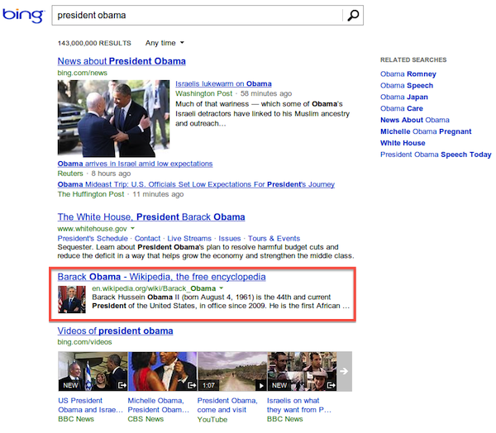Open US President Obama and Israel video title
496x433 pixels.
point(90,405)
